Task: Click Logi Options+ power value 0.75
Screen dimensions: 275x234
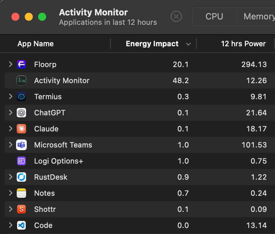Action: tap(259, 161)
